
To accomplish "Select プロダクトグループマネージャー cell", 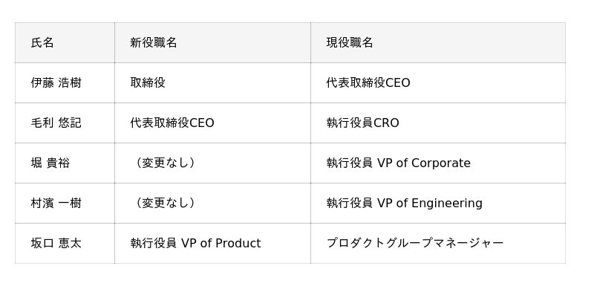I will (438, 243).
